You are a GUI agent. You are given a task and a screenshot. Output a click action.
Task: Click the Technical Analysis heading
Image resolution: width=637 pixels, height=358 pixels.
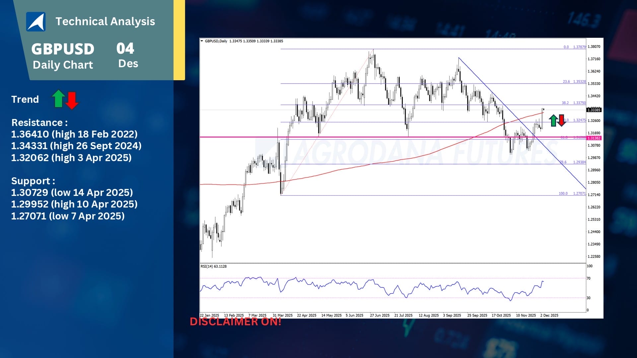click(x=105, y=22)
